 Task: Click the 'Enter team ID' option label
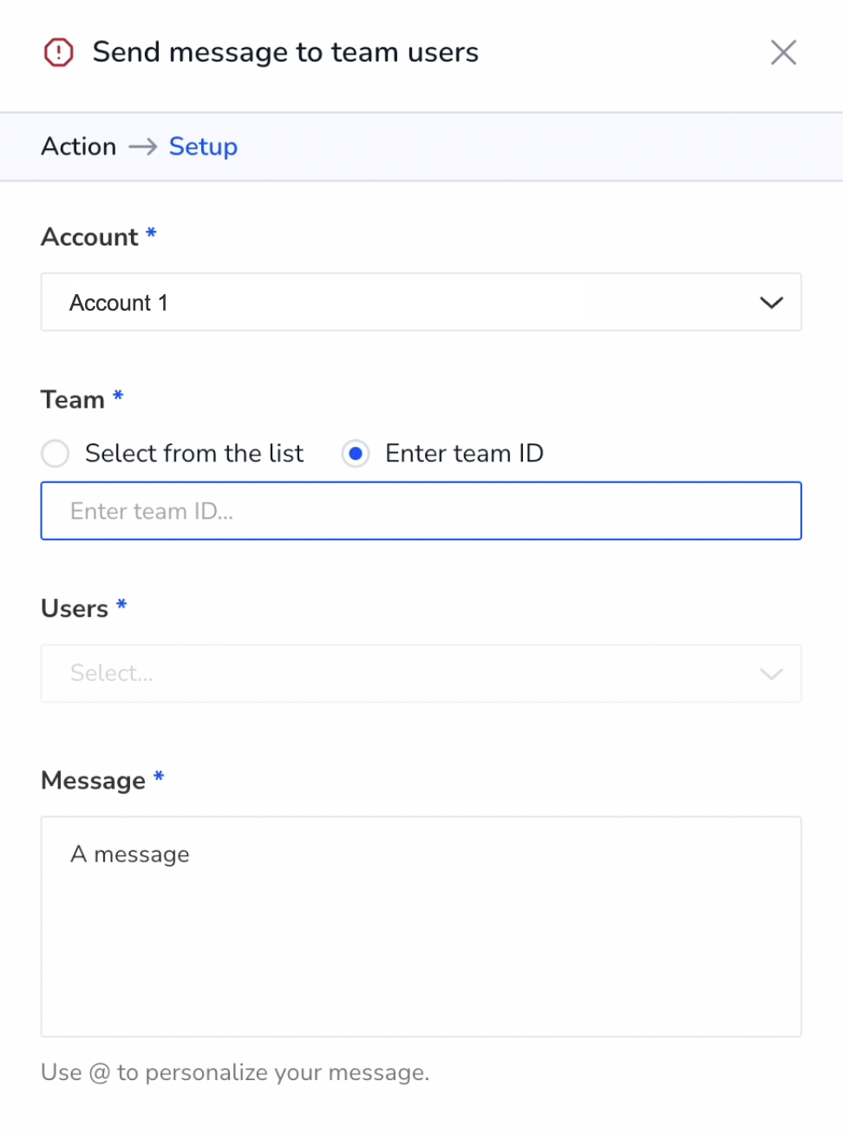pyautogui.click(x=464, y=453)
